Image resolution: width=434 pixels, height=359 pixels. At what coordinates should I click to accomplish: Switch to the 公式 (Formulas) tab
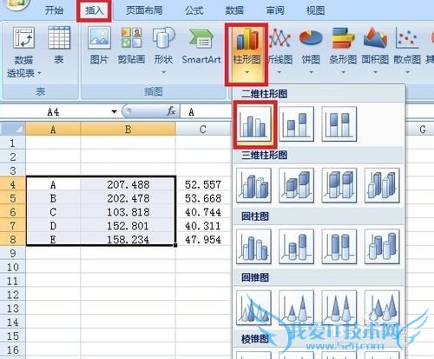pos(194,10)
